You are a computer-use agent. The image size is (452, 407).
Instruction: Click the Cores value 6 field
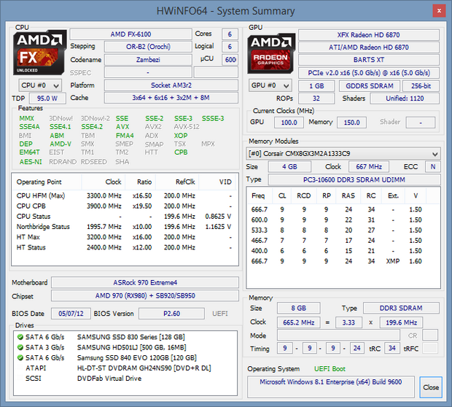point(230,34)
